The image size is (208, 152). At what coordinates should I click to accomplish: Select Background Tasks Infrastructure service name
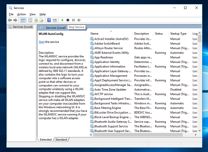pyautogui.click(x=113, y=103)
